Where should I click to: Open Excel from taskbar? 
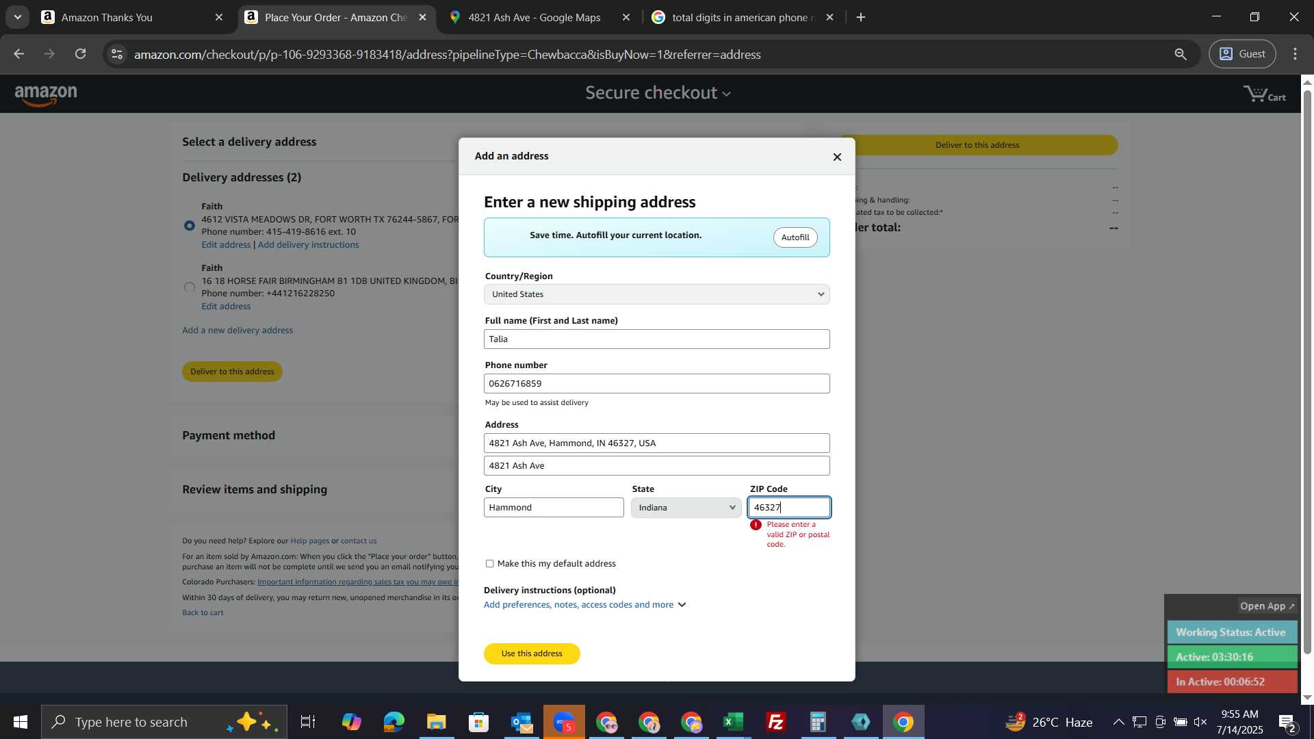(x=734, y=722)
